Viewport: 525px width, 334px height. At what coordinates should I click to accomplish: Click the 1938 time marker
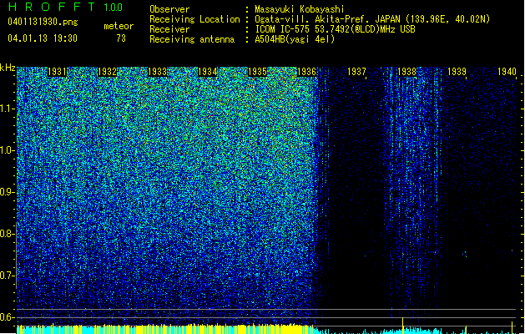(x=406, y=72)
